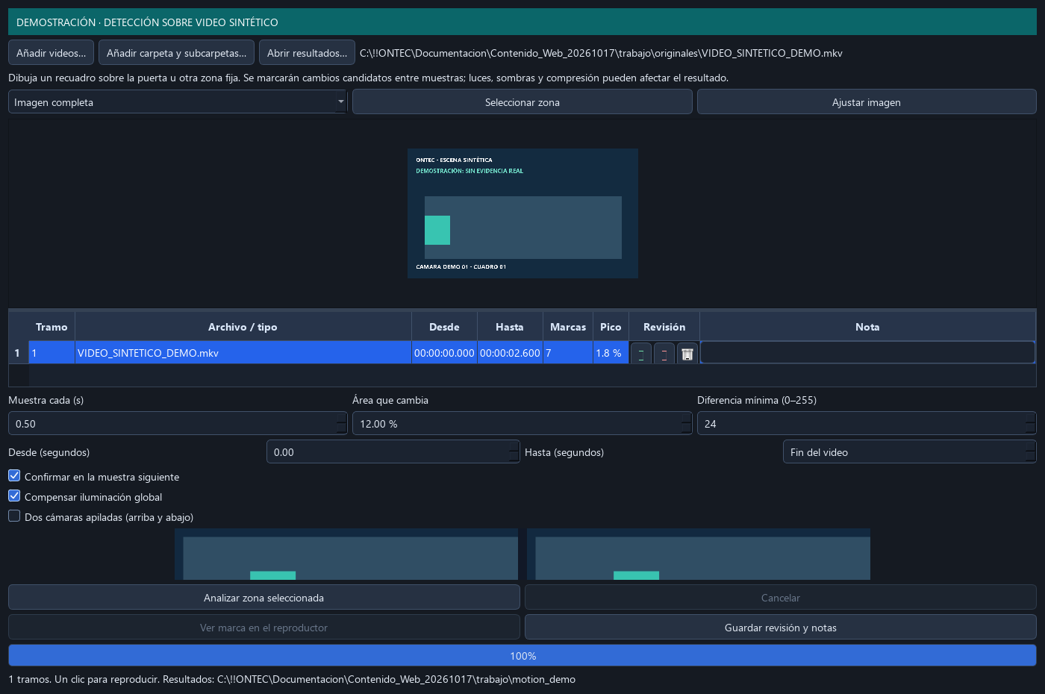Click the Ajustar imagen button
This screenshot has height=694, width=1045.
[867, 102]
